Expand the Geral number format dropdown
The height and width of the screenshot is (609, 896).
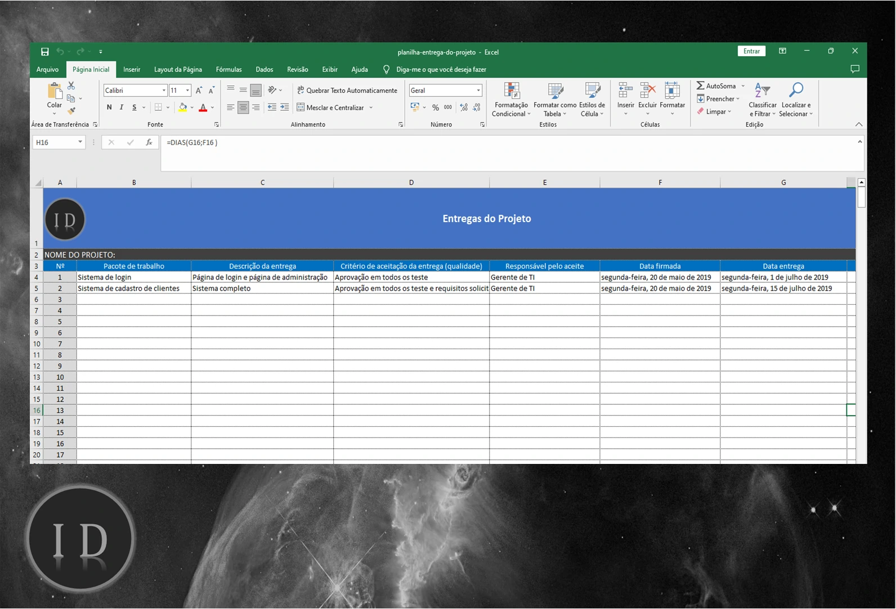(x=478, y=91)
